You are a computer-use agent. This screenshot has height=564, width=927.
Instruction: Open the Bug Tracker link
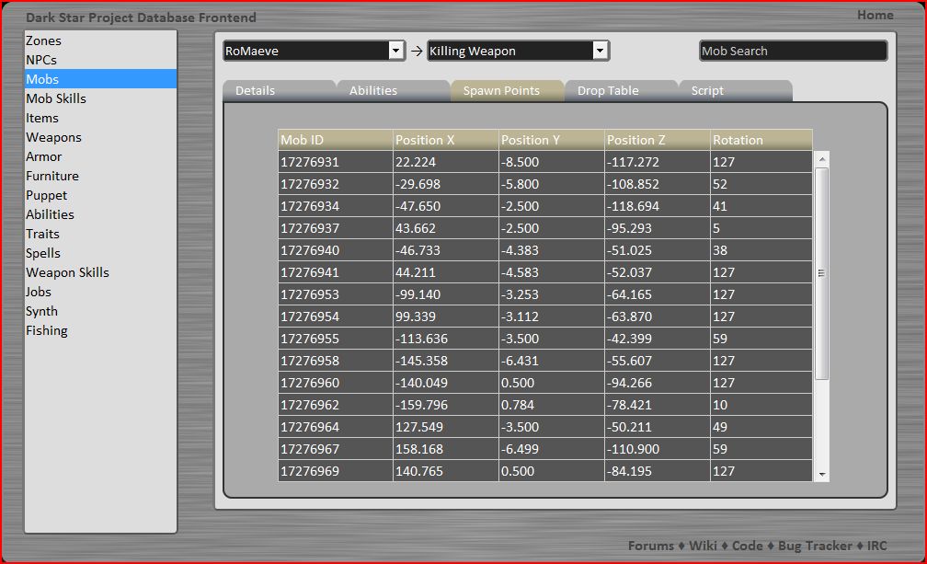[x=816, y=546]
